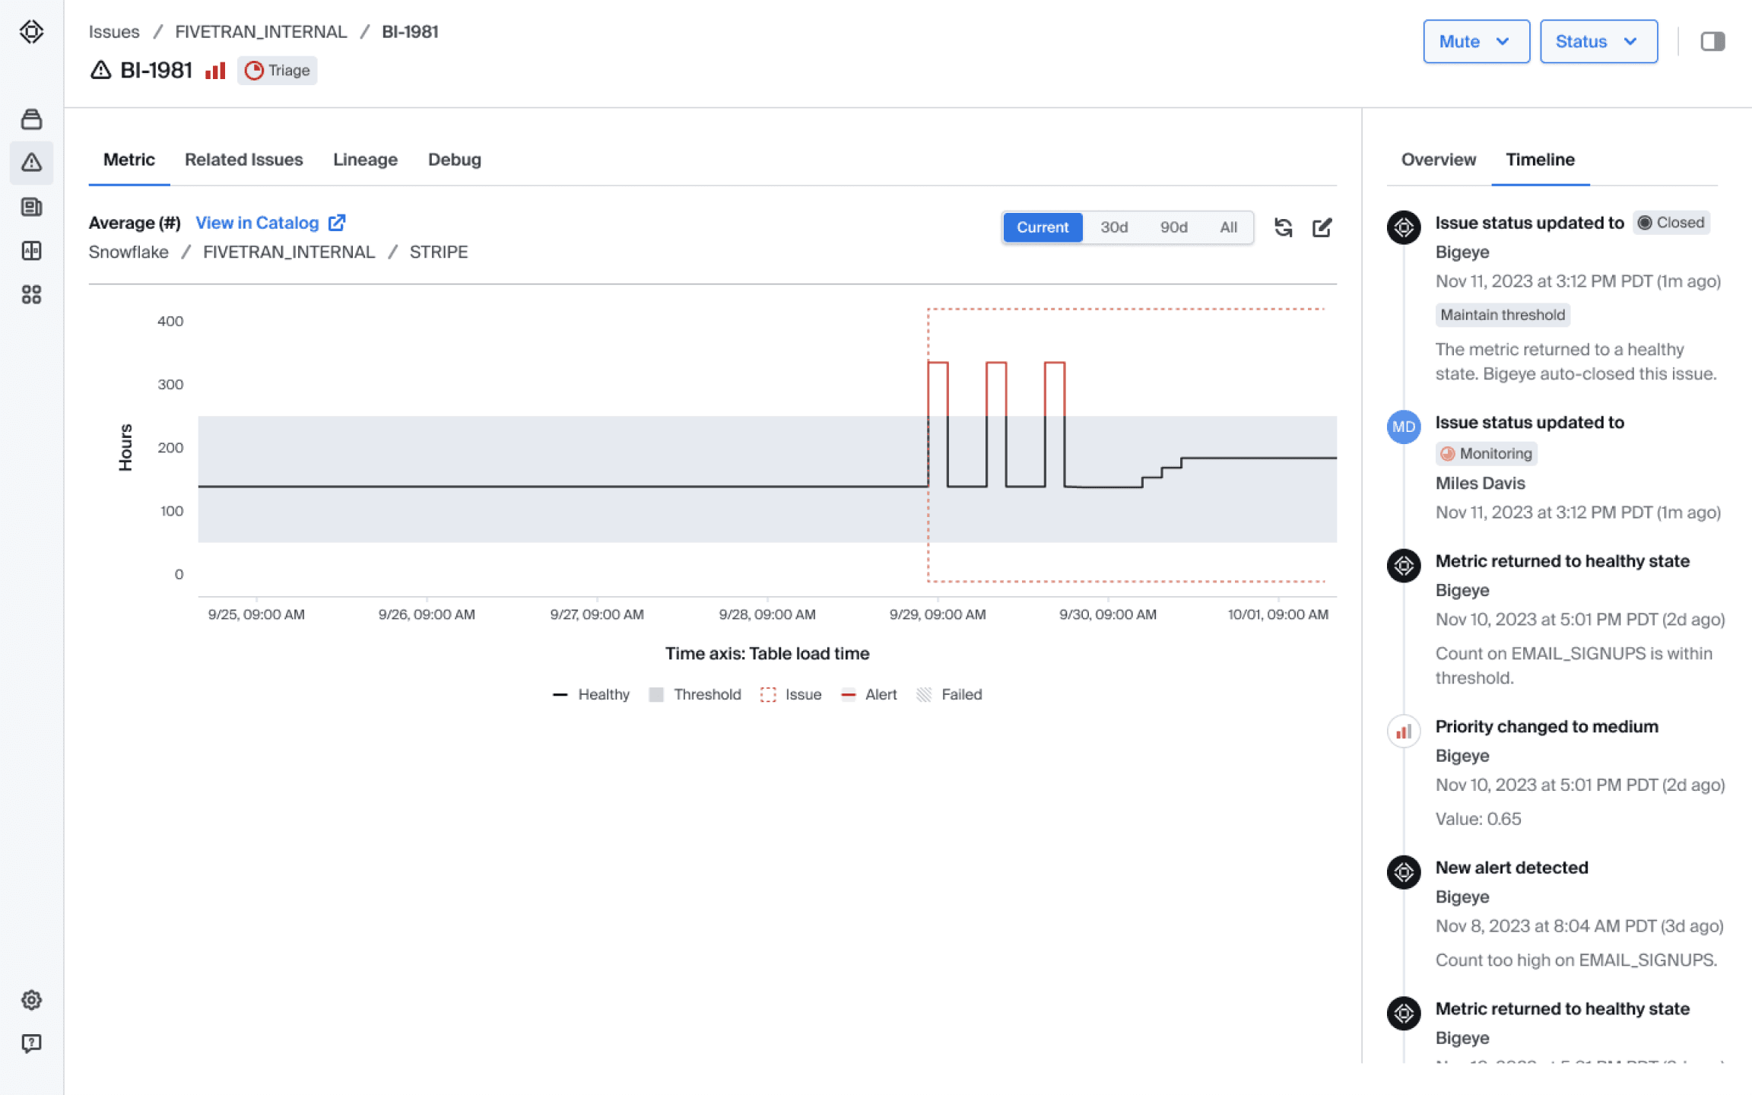The height and width of the screenshot is (1095, 1752).
Task: Click the red priority bars icon beside BI-1981
Action: [x=215, y=71]
